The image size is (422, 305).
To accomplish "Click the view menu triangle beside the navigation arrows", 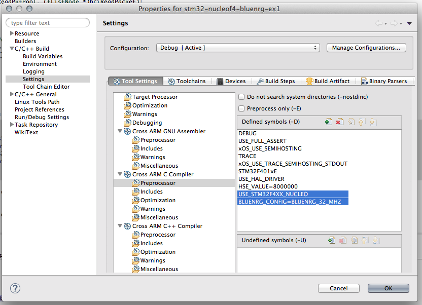I will (x=409, y=23).
